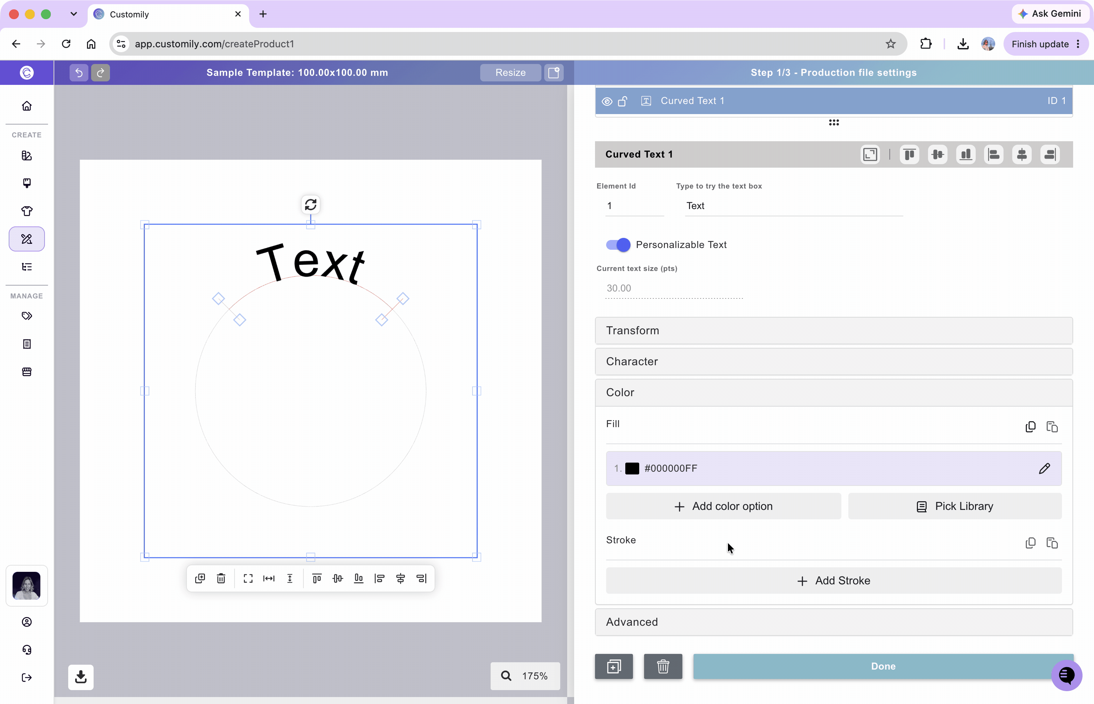
Task: Click the text box preview input field
Action: [x=793, y=206]
